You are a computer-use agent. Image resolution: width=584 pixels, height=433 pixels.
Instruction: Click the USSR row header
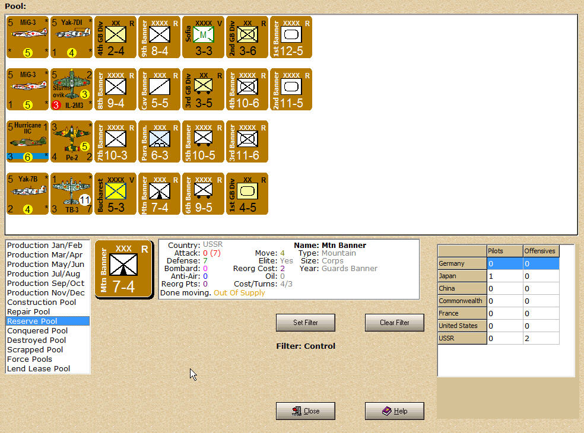click(x=462, y=339)
